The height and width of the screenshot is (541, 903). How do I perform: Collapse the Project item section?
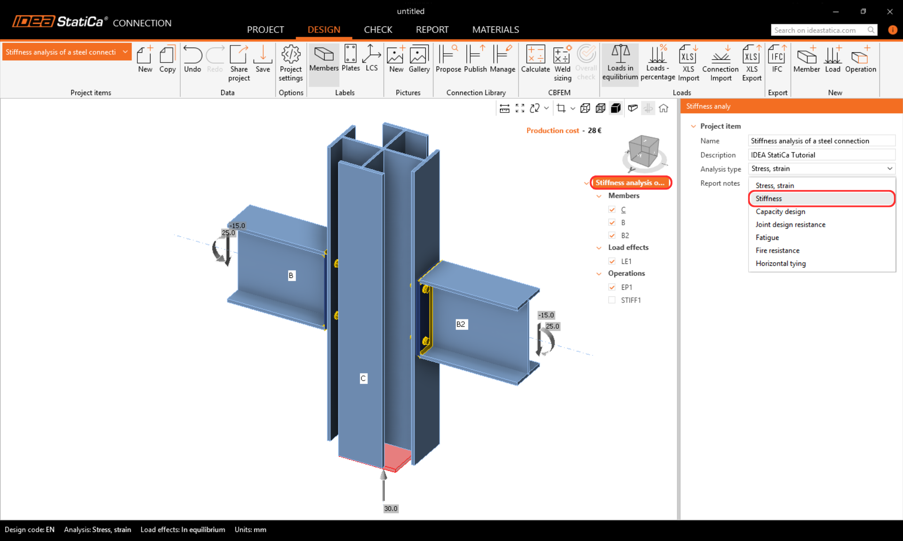pos(693,126)
